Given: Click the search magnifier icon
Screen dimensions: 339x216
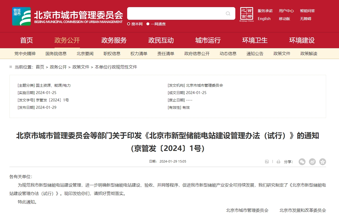Looking at the screenshot, I should pyautogui.click(x=227, y=13).
